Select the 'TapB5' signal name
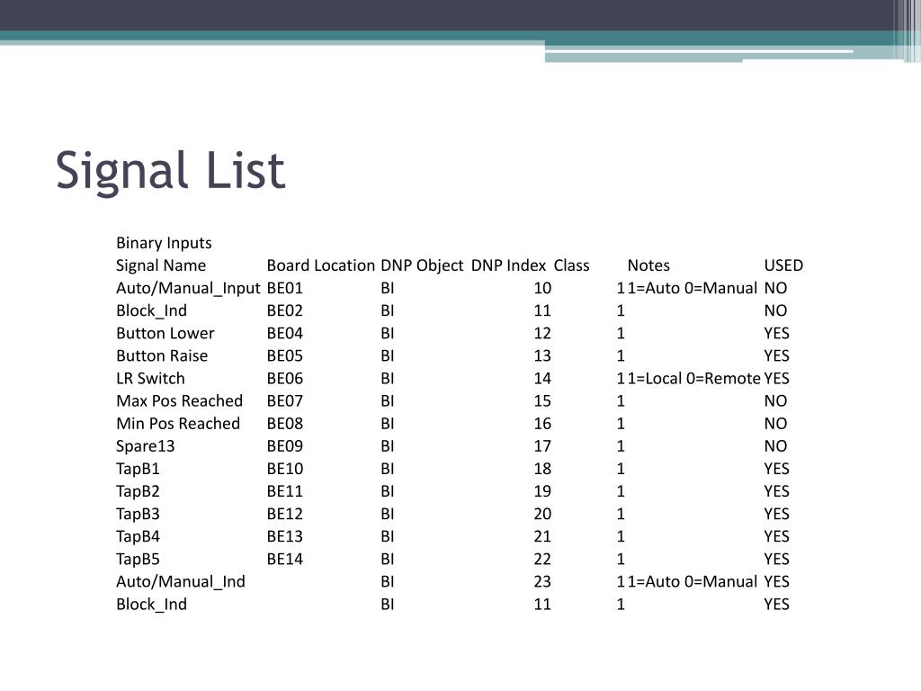Image resolution: width=921 pixels, height=691 pixels. 138,560
